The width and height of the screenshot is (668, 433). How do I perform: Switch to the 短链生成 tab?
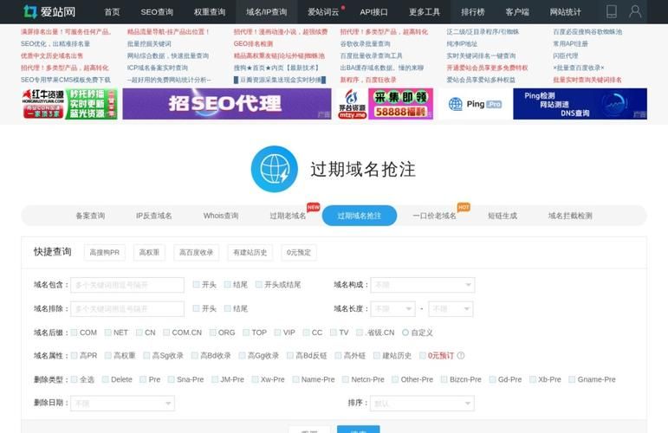point(503,216)
